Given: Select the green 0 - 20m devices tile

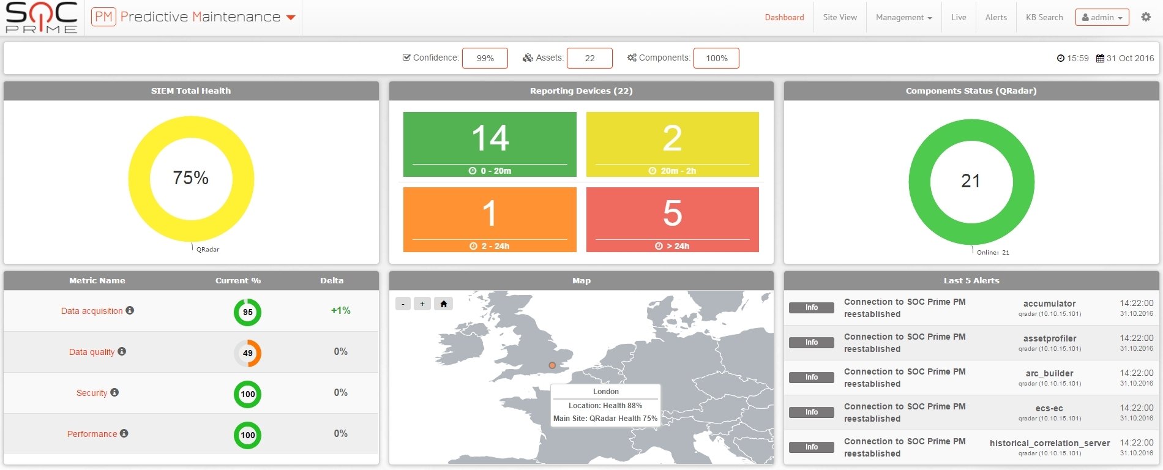Looking at the screenshot, I should (x=490, y=144).
